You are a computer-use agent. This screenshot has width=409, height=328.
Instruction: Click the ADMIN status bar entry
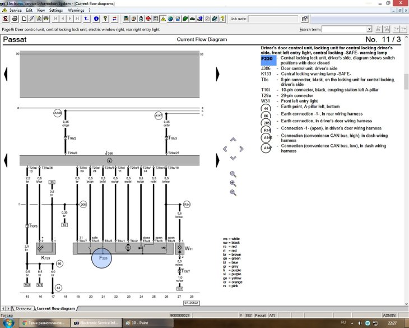(x=389, y=315)
